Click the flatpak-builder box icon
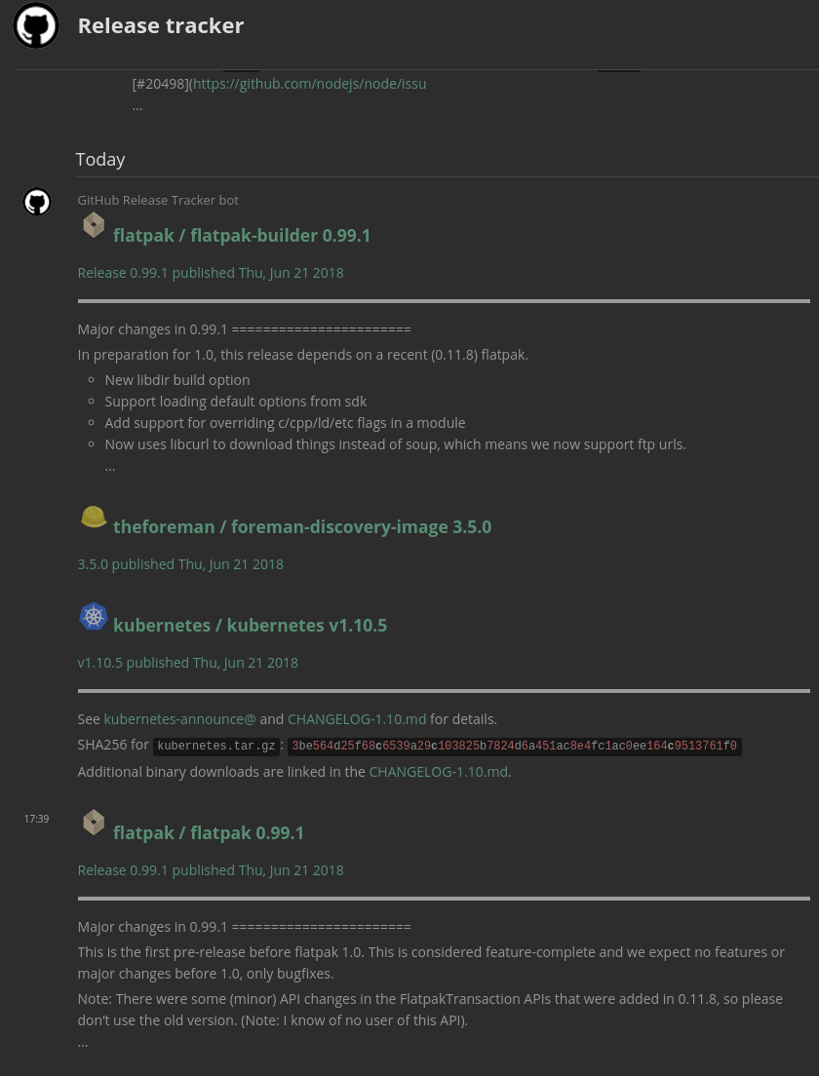Viewport: 819px width, 1076px height. [94, 225]
